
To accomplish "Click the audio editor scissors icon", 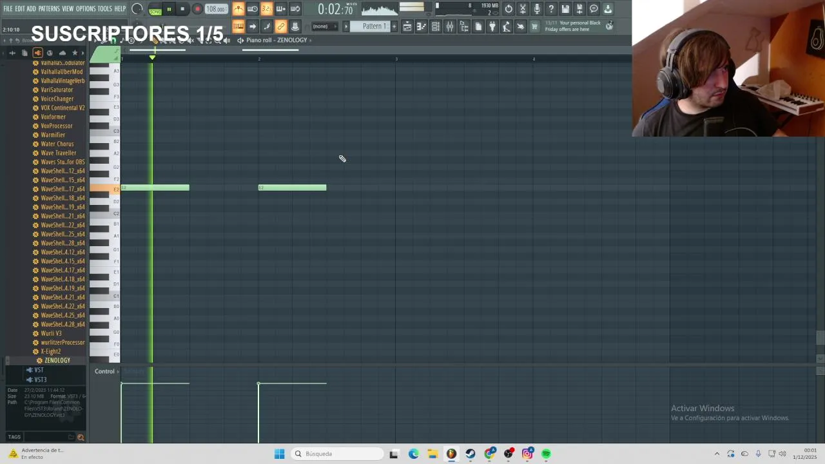I will [523, 9].
